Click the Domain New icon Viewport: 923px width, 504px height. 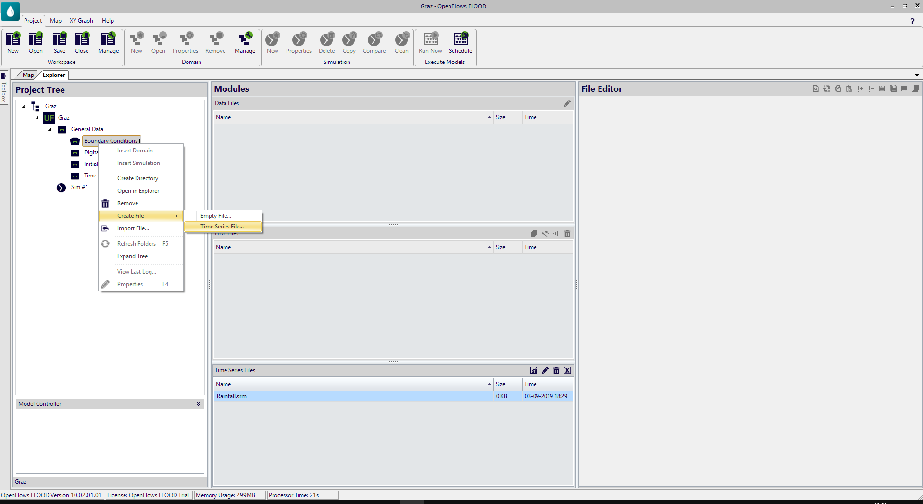tap(137, 43)
